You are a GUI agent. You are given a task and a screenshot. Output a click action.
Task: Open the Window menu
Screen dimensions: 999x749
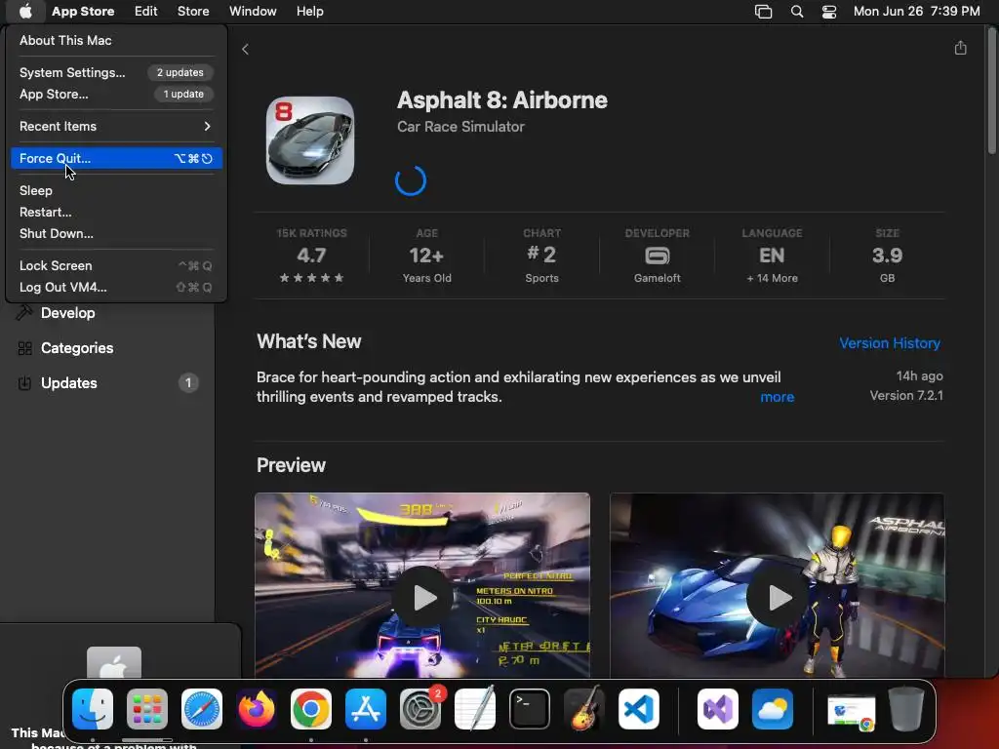(x=253, y=12)
